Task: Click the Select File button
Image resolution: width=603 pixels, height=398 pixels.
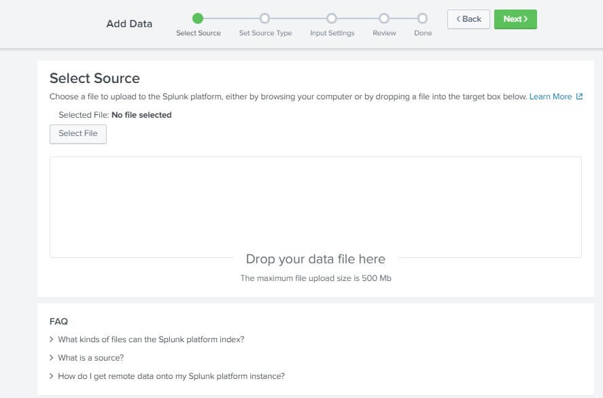Action: point(78,134)
